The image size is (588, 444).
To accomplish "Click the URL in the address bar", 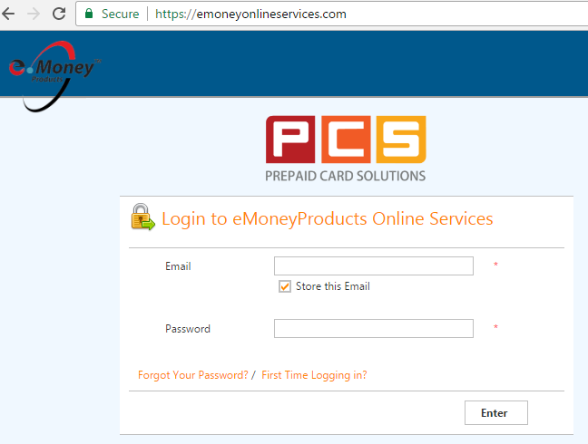I will [250, 14].
